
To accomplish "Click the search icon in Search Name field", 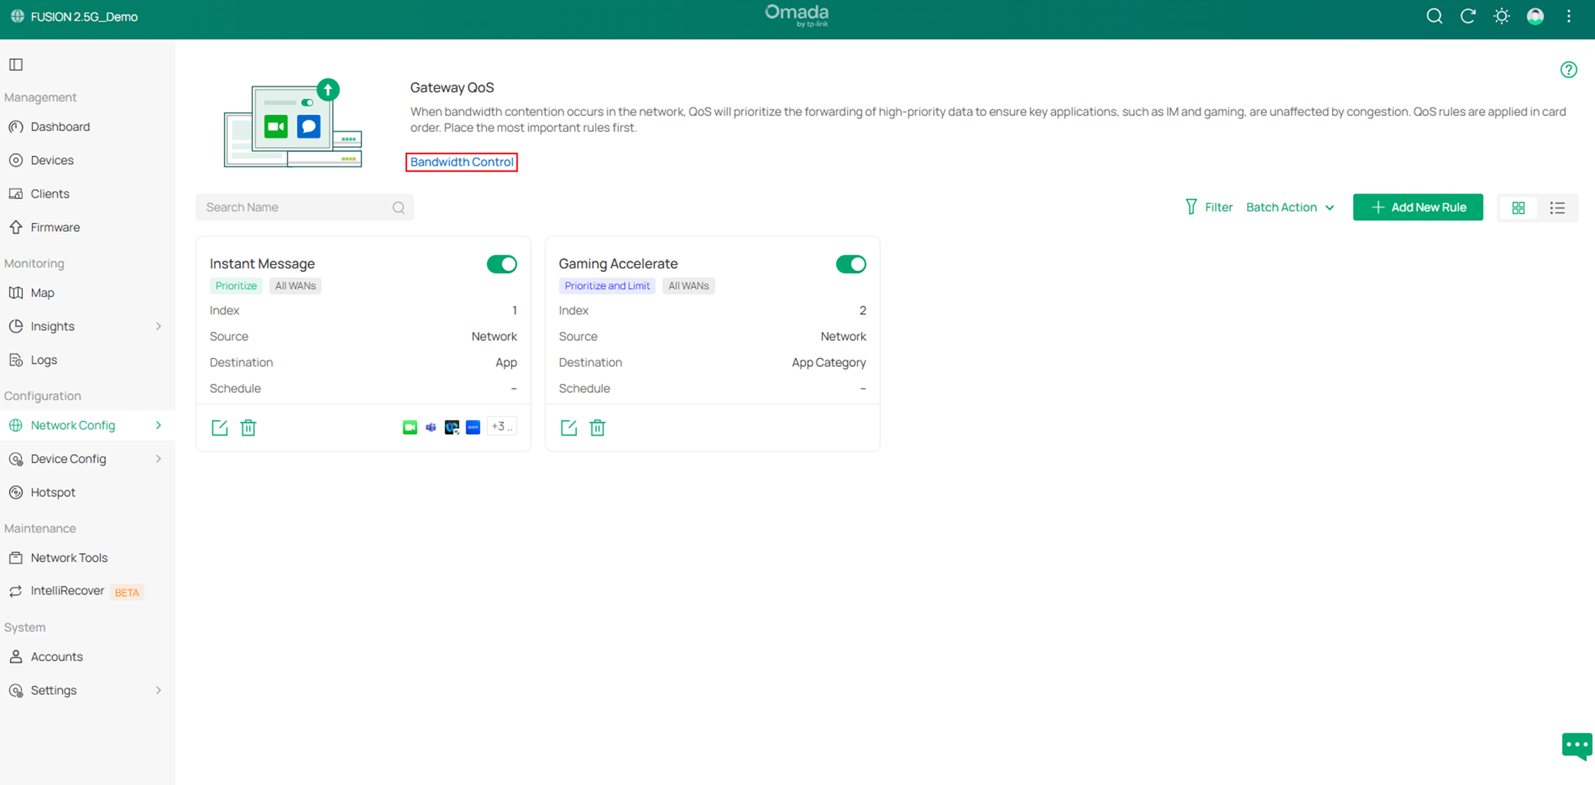I will pyautogui.click(x=398, y=207).
